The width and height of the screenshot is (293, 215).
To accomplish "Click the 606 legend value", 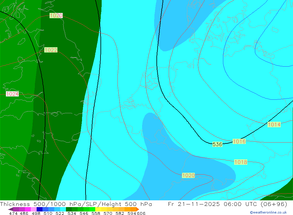I will coord(141,214).
